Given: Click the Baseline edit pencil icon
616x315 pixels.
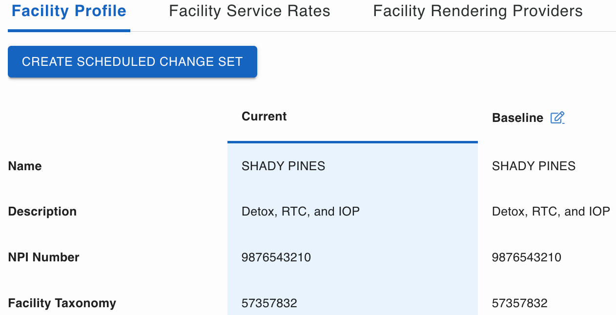Looking at the screenshot, I should point(557,118).
